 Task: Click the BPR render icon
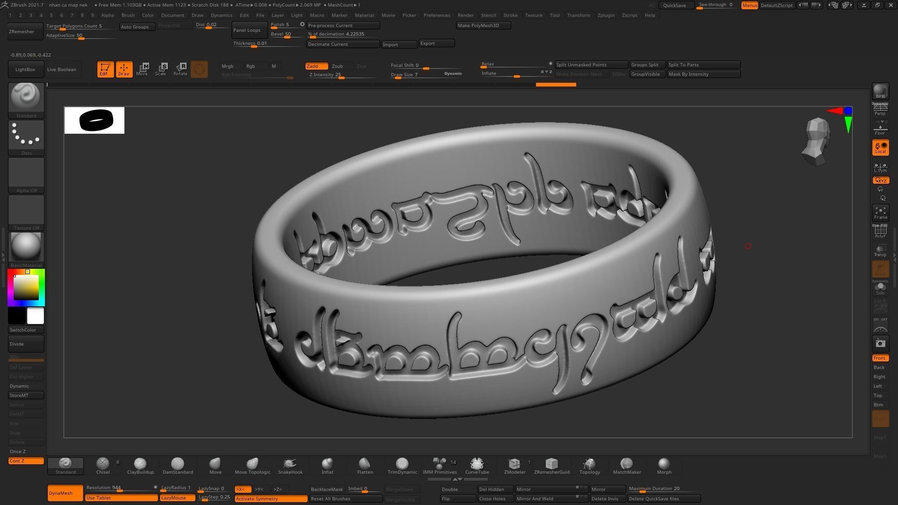pos(880,91)
